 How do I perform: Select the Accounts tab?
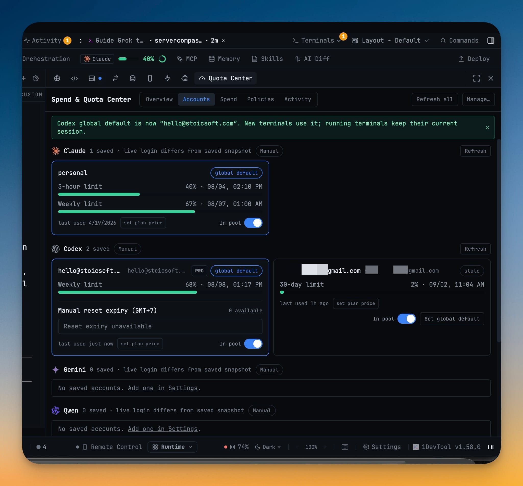click(x=196, y=99)
